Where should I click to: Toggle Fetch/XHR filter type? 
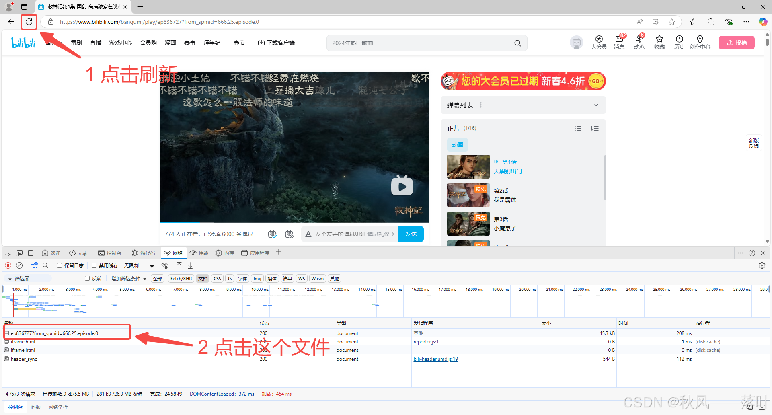click(181, 279)
